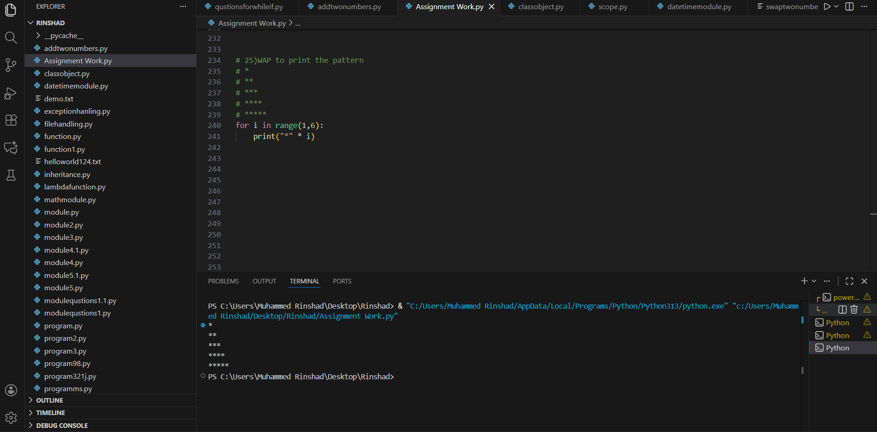Split the active terminal
Viewport: 877px width, 432px height.
(842, 309)
